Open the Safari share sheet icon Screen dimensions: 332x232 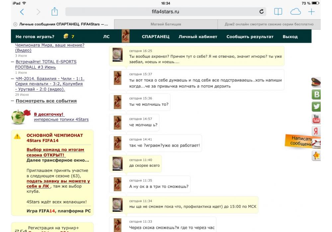[55, 11]
